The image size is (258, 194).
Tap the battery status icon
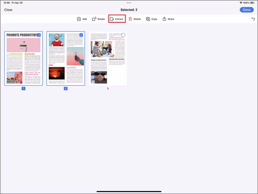252,3
